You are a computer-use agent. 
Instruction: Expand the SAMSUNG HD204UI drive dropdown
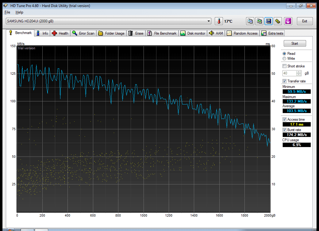coord(209,21)
